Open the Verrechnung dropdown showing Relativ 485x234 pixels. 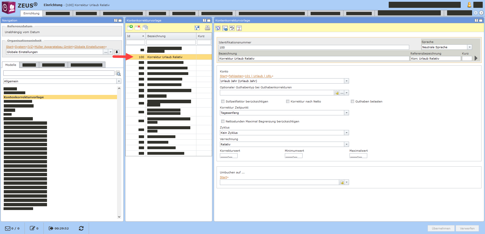point(347,144)
